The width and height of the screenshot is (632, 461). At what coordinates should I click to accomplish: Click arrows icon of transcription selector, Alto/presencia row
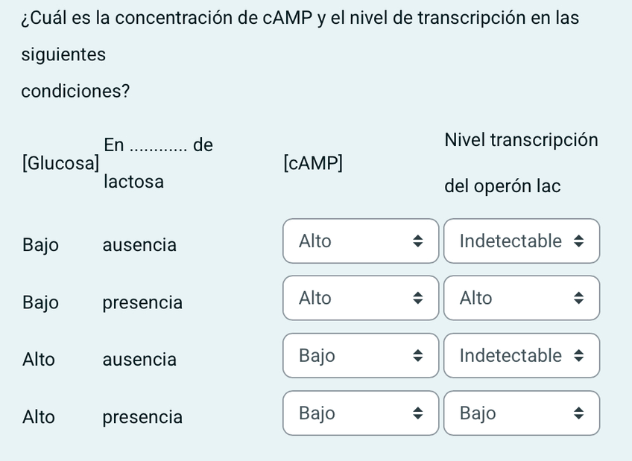click(579, 413)
